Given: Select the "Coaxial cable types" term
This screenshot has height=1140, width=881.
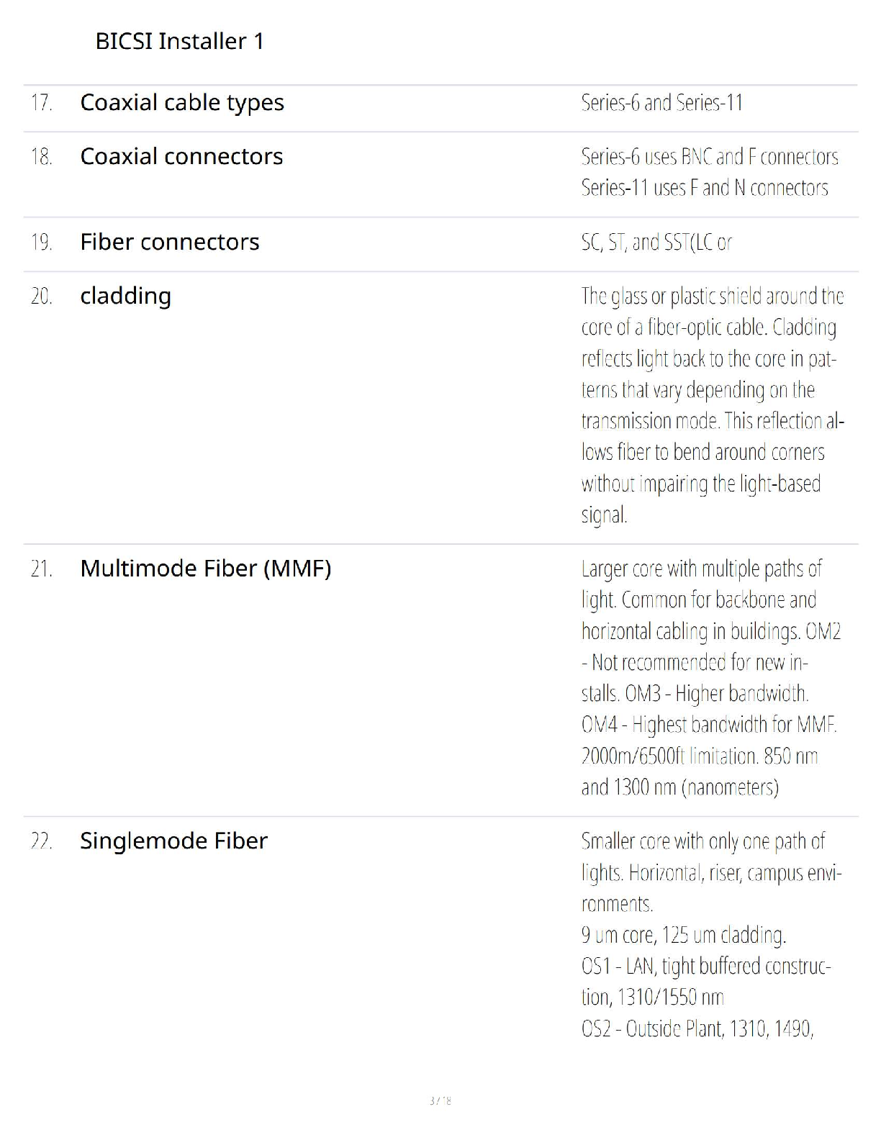Looking at the screenshot, I should click(x=182, y=103).
